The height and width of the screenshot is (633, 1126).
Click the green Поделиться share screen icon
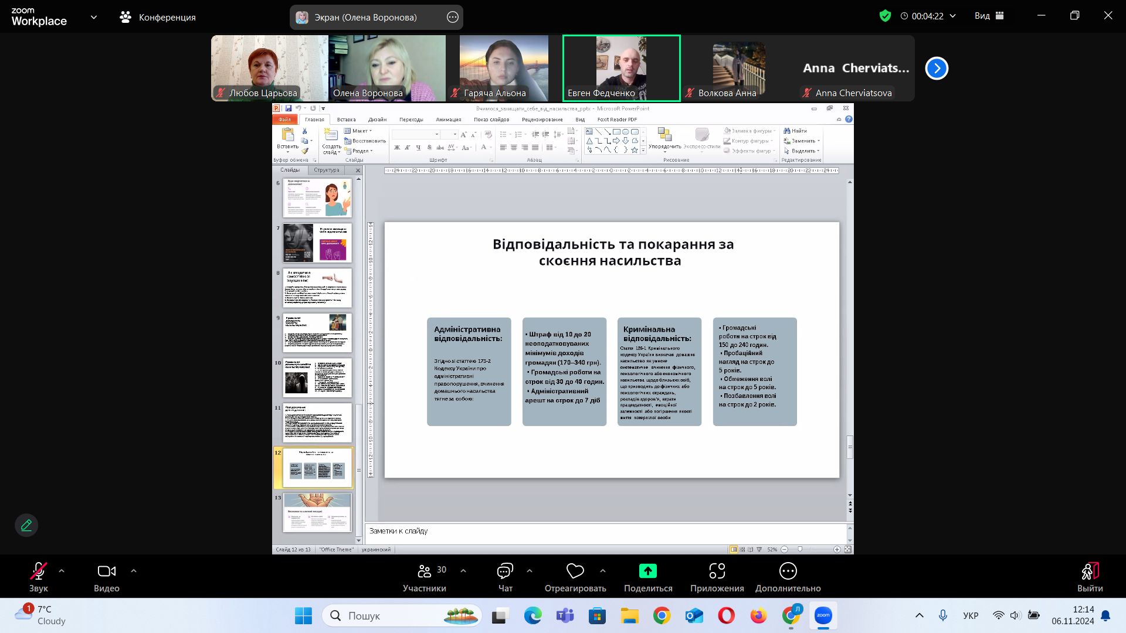(x=647, y=571)
